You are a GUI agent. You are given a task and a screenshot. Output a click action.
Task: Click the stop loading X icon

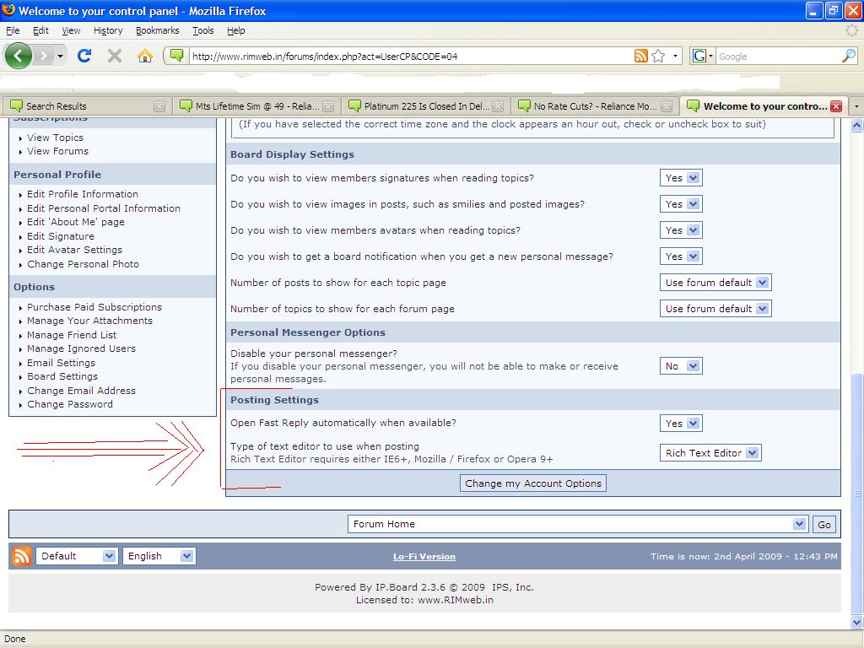click(x=115, y=56)
